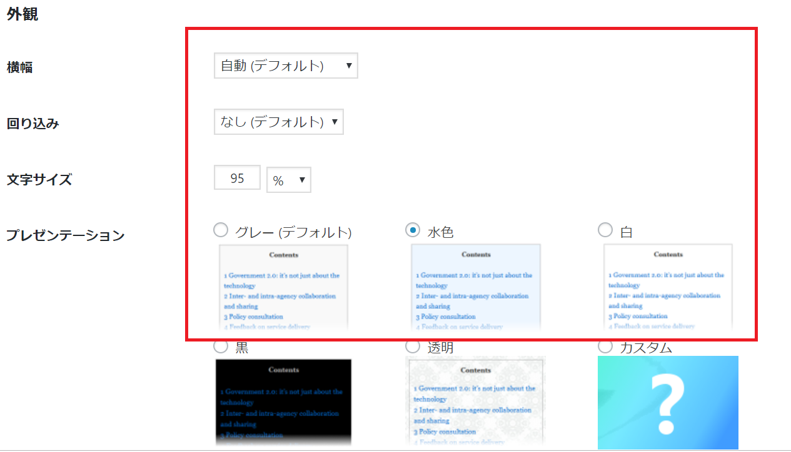Select the グレー (デフォルト) radio button

221,231
